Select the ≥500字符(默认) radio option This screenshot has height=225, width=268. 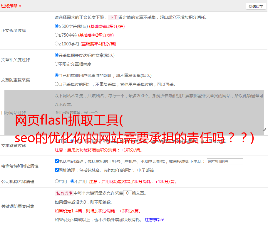coord(56,26)
